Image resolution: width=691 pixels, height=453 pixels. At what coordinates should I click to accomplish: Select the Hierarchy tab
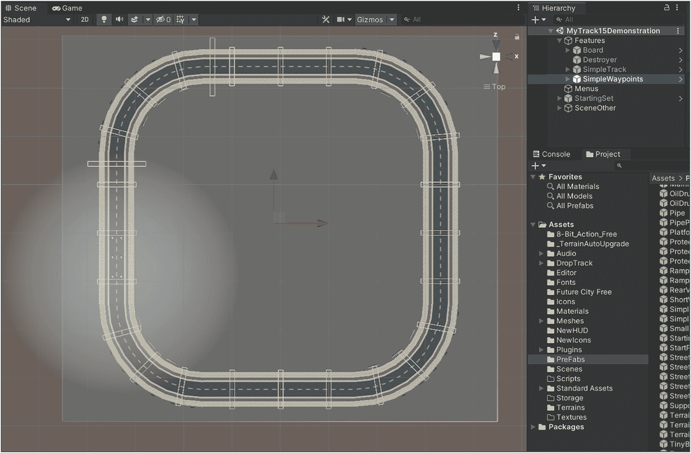point(554,8)
